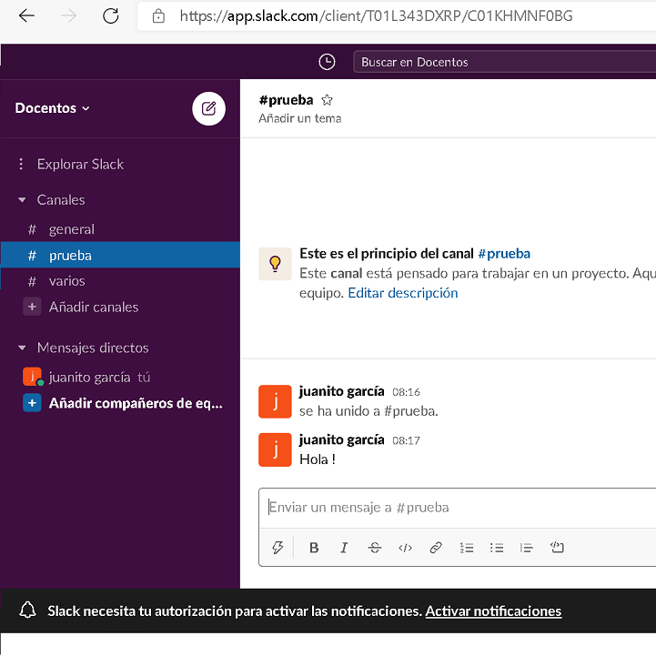Click juanito garcía name on 08:17 message

tap(341, 439)
